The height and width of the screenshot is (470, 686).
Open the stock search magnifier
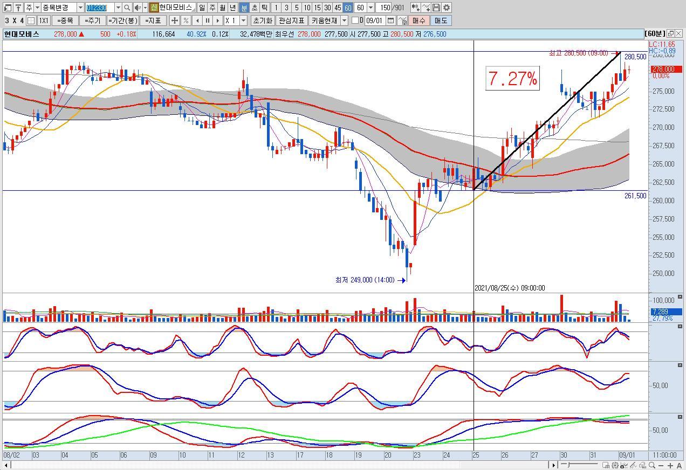[x=127, y=8]
